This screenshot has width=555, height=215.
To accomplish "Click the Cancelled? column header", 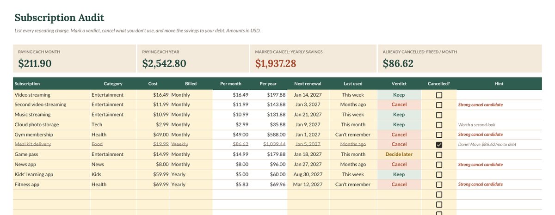I will (x=439, y=84).
